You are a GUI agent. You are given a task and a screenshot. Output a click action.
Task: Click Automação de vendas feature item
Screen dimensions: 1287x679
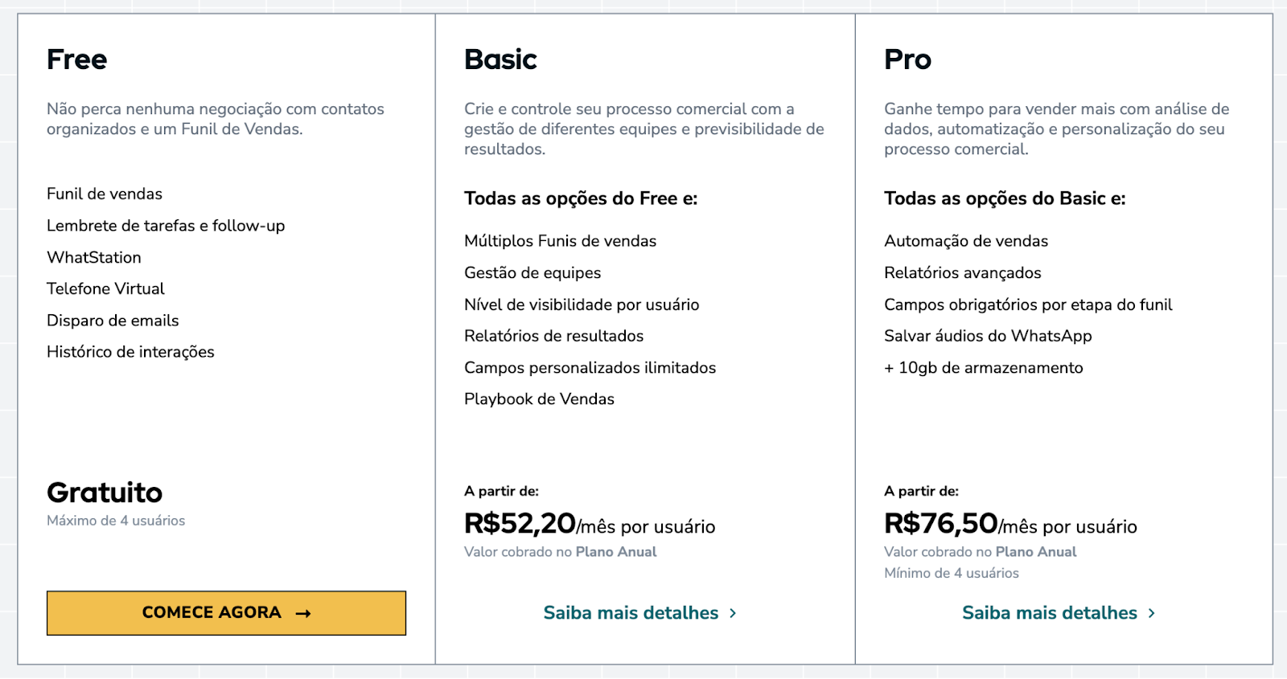966,241
